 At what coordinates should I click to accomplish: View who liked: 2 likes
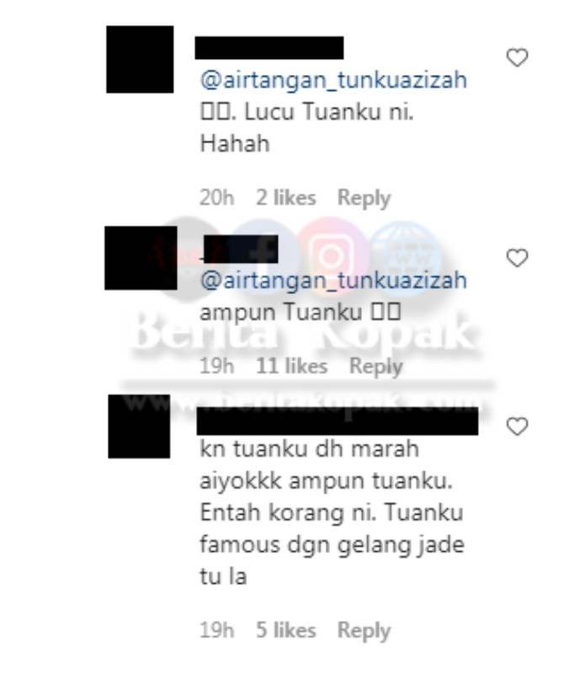click(x=286, y=198)
